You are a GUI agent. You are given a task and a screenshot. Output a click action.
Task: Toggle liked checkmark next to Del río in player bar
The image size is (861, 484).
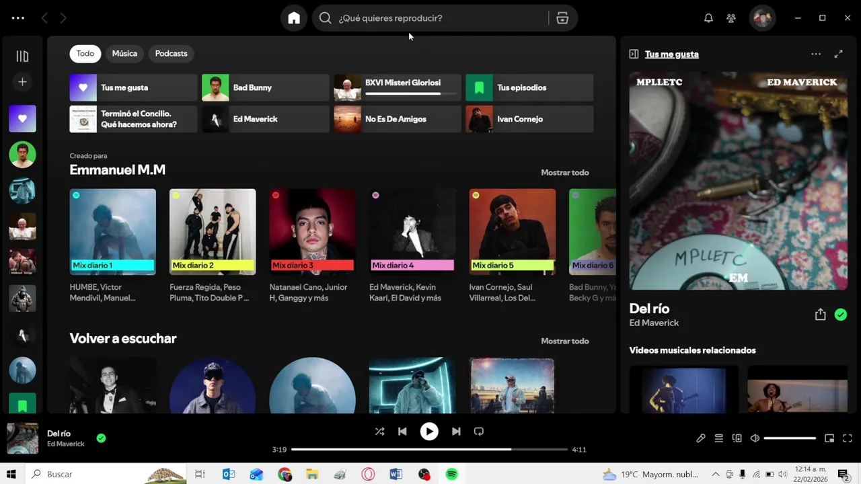click(101, 438)
